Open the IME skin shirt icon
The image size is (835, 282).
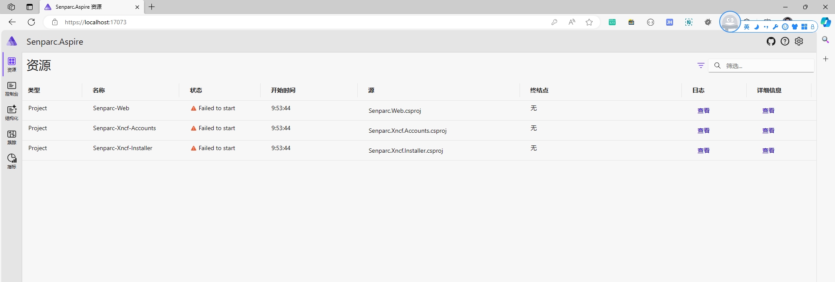(x=795, y=27)
